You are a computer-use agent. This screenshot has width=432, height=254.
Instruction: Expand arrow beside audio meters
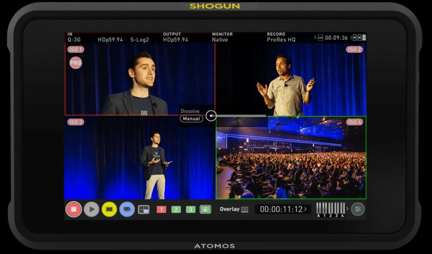pos(347,209)
